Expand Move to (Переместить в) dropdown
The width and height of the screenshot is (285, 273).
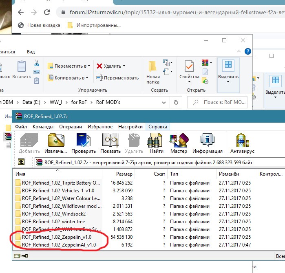(89, 66)
